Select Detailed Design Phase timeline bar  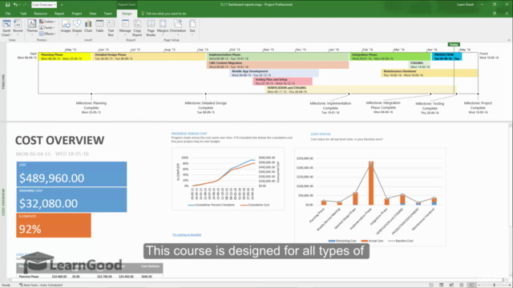tap(149, 57)
